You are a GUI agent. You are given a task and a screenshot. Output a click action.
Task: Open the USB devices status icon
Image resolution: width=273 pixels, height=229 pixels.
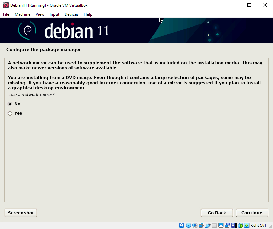[x=208, y=225]
